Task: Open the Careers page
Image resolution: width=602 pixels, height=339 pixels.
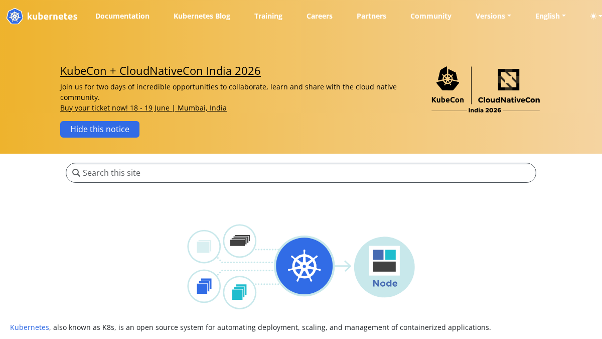Action: point(320,16)
